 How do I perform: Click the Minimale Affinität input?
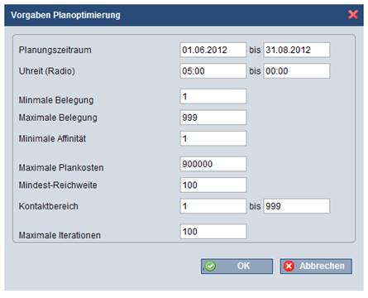[x=213, y=138]
